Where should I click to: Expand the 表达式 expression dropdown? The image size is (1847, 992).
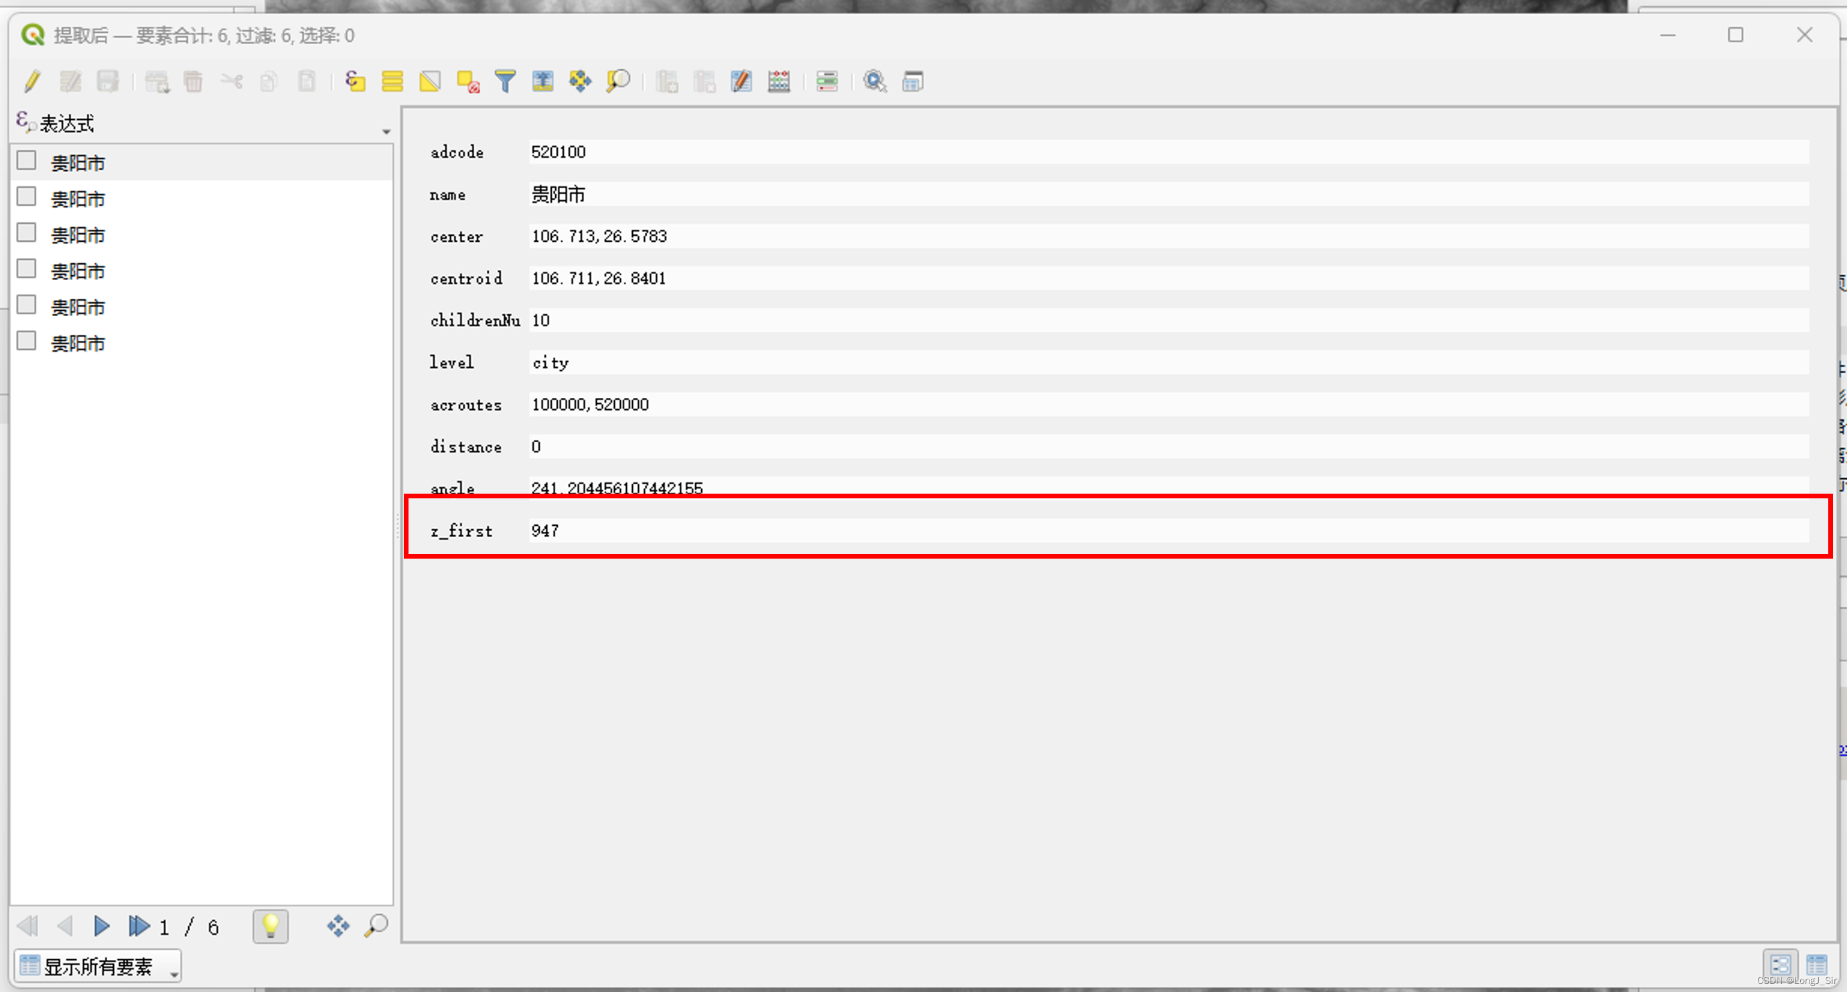click(x=386, y=131)
